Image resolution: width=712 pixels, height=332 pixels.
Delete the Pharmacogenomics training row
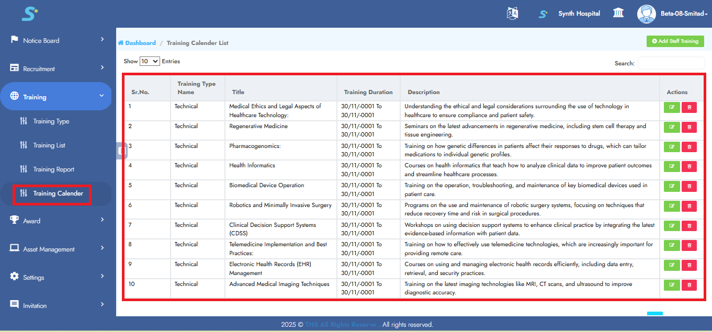tap(689, 147)
